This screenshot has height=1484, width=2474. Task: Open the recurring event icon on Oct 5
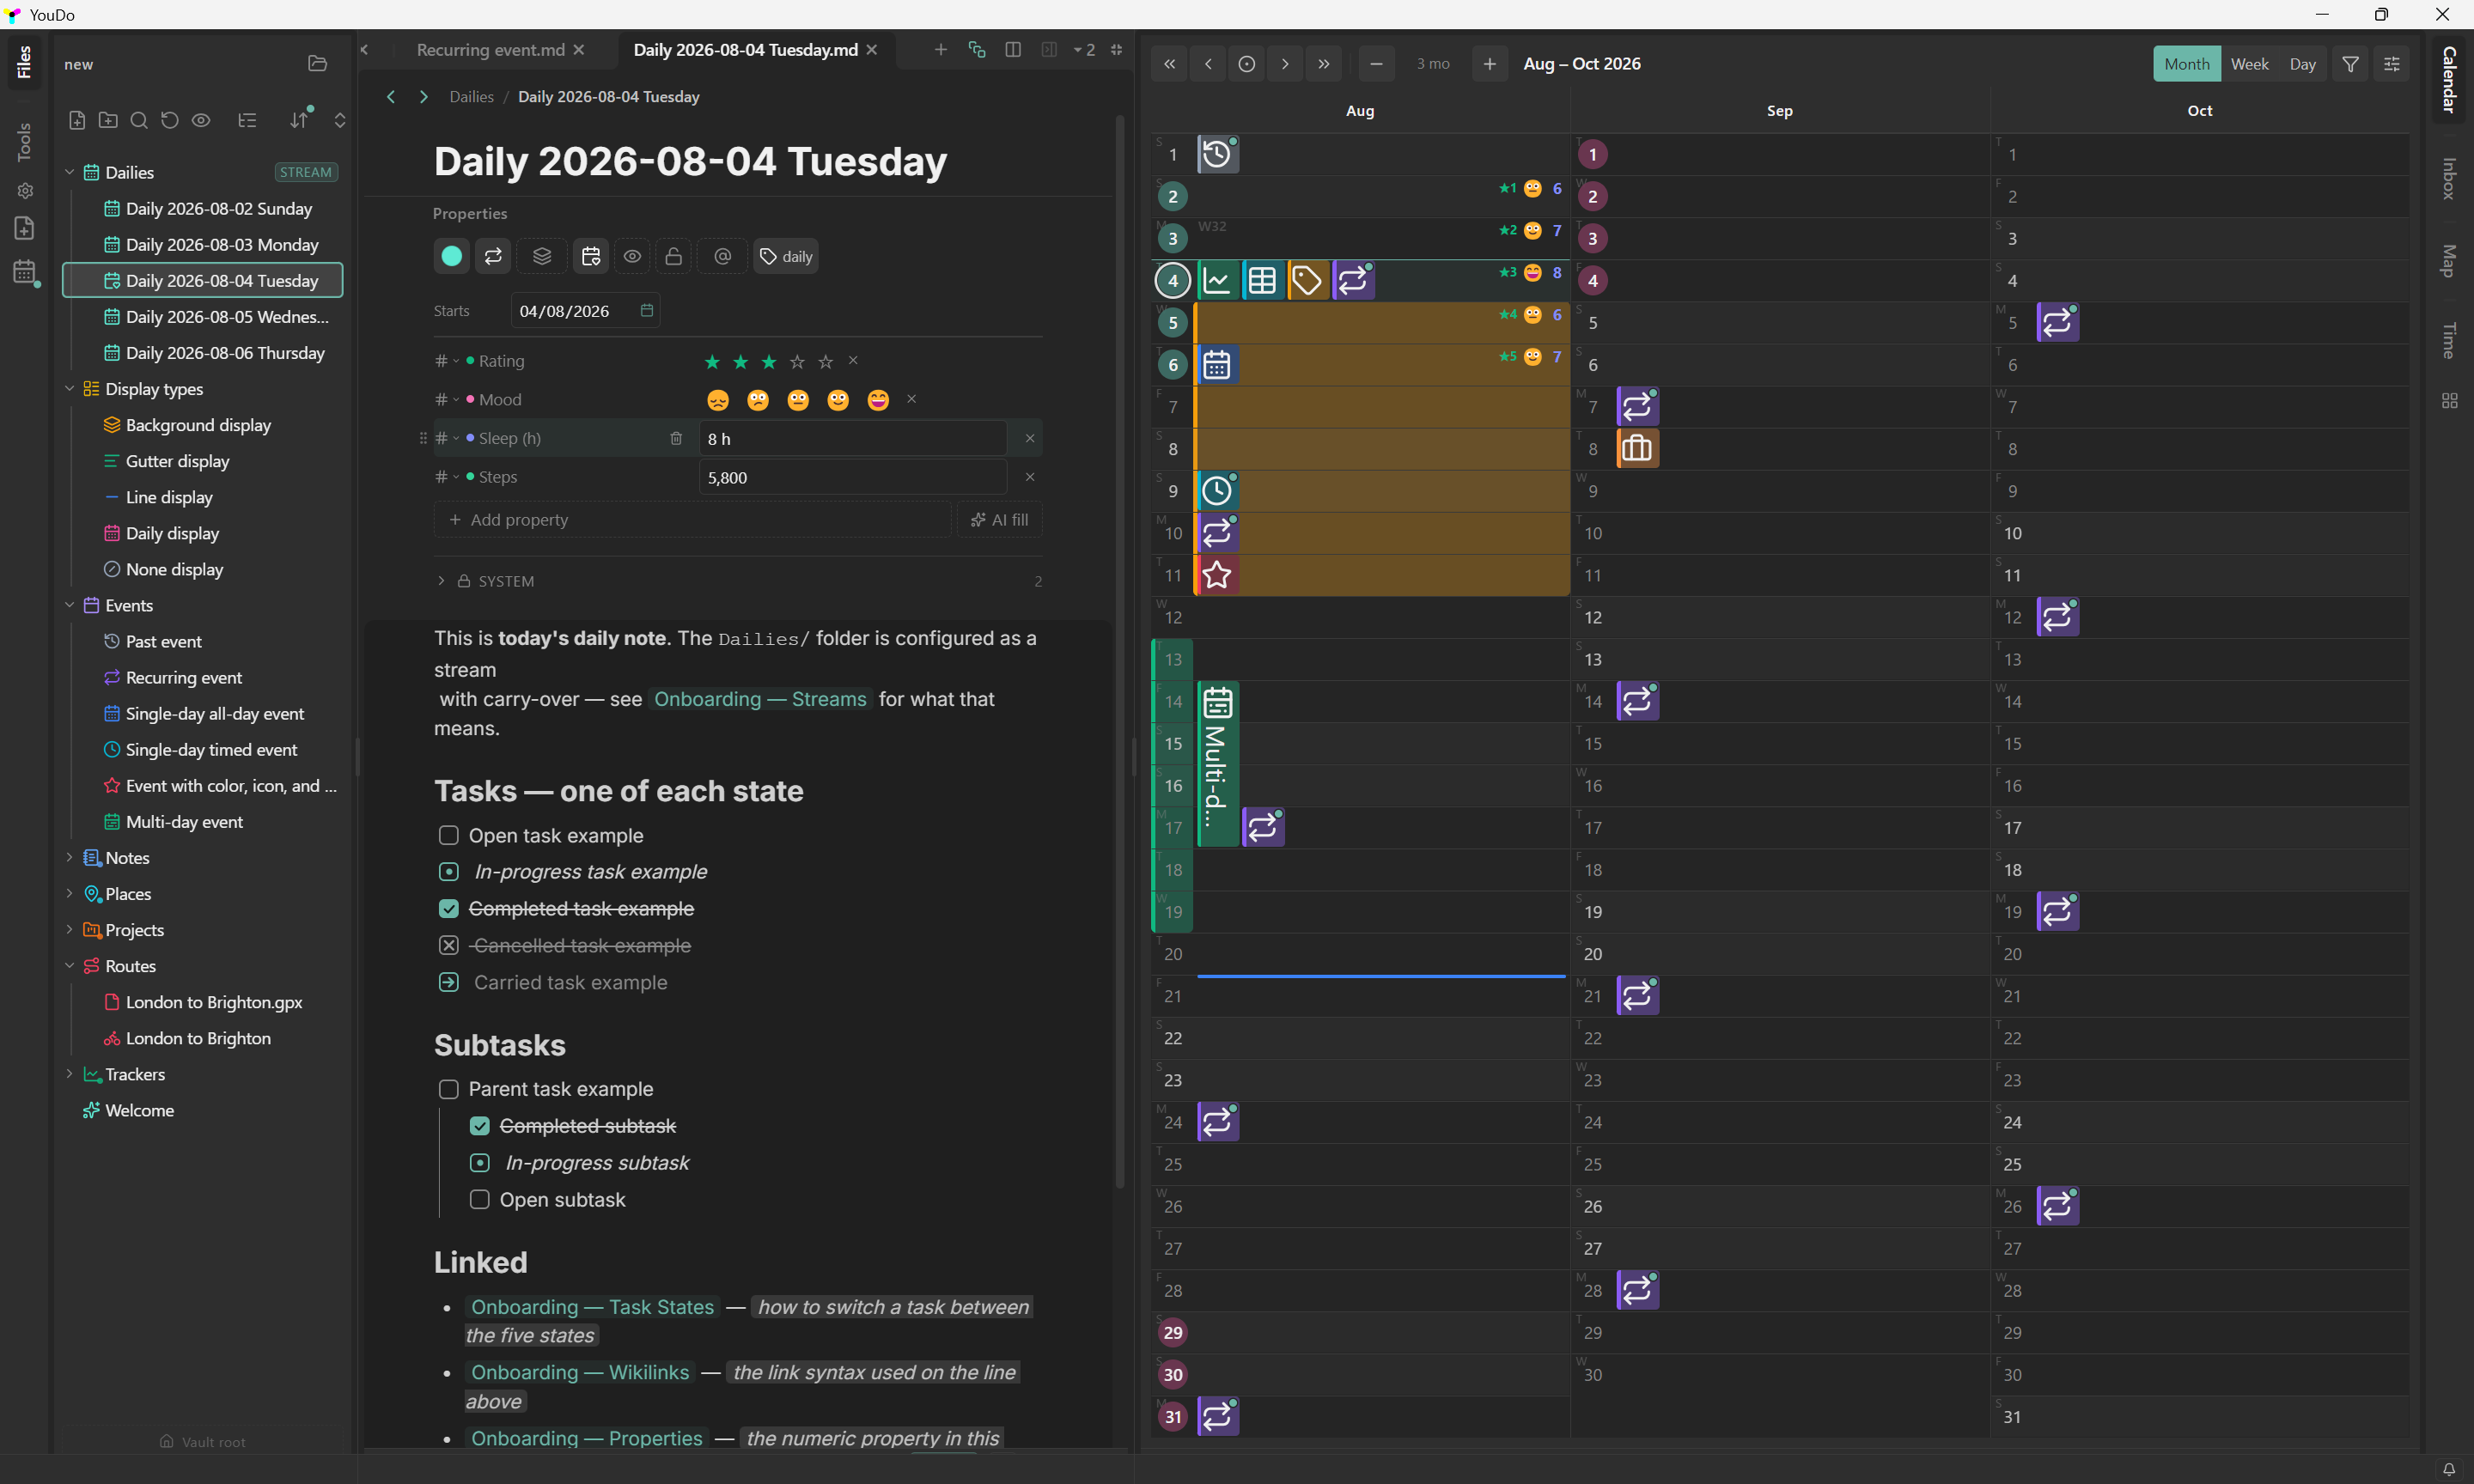pyautogui.click(x=2057, y=322)
